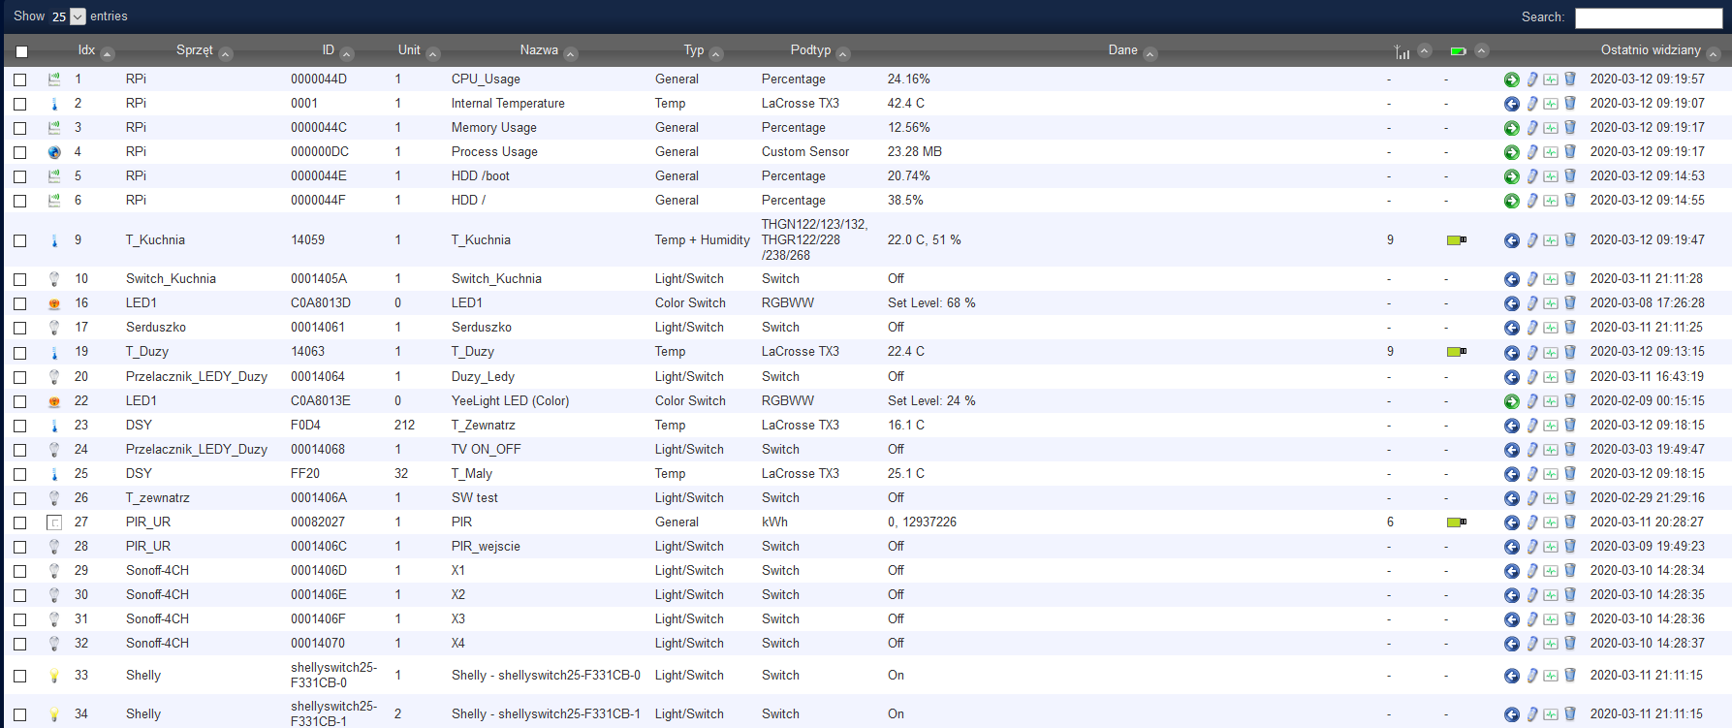Click blue arrow icon for T_Kuchnia row
The height and width of the screenshot is (728, 1732).
click(x=1511, y=240)
